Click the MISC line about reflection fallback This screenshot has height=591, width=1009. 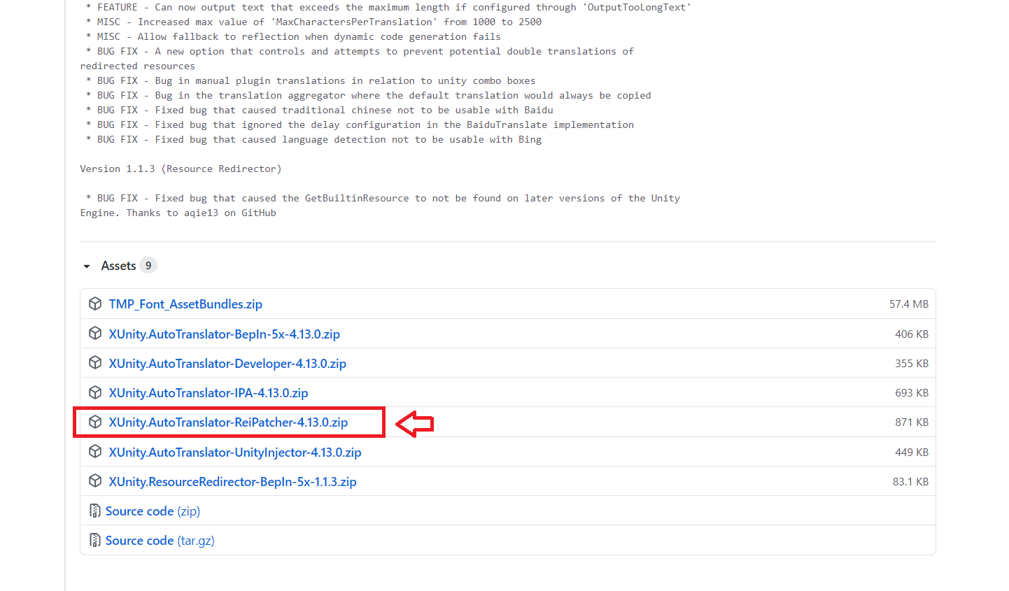293,36
